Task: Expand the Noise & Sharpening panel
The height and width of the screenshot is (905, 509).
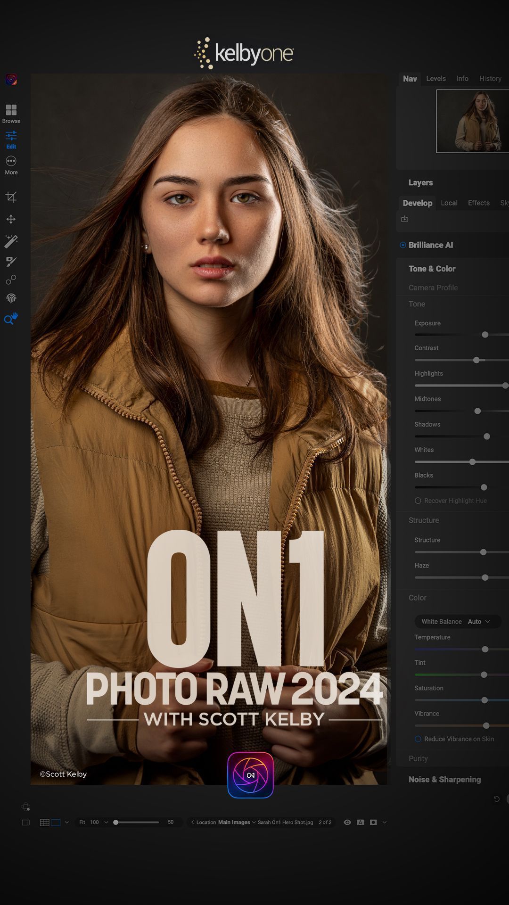Action: point(444,780)
